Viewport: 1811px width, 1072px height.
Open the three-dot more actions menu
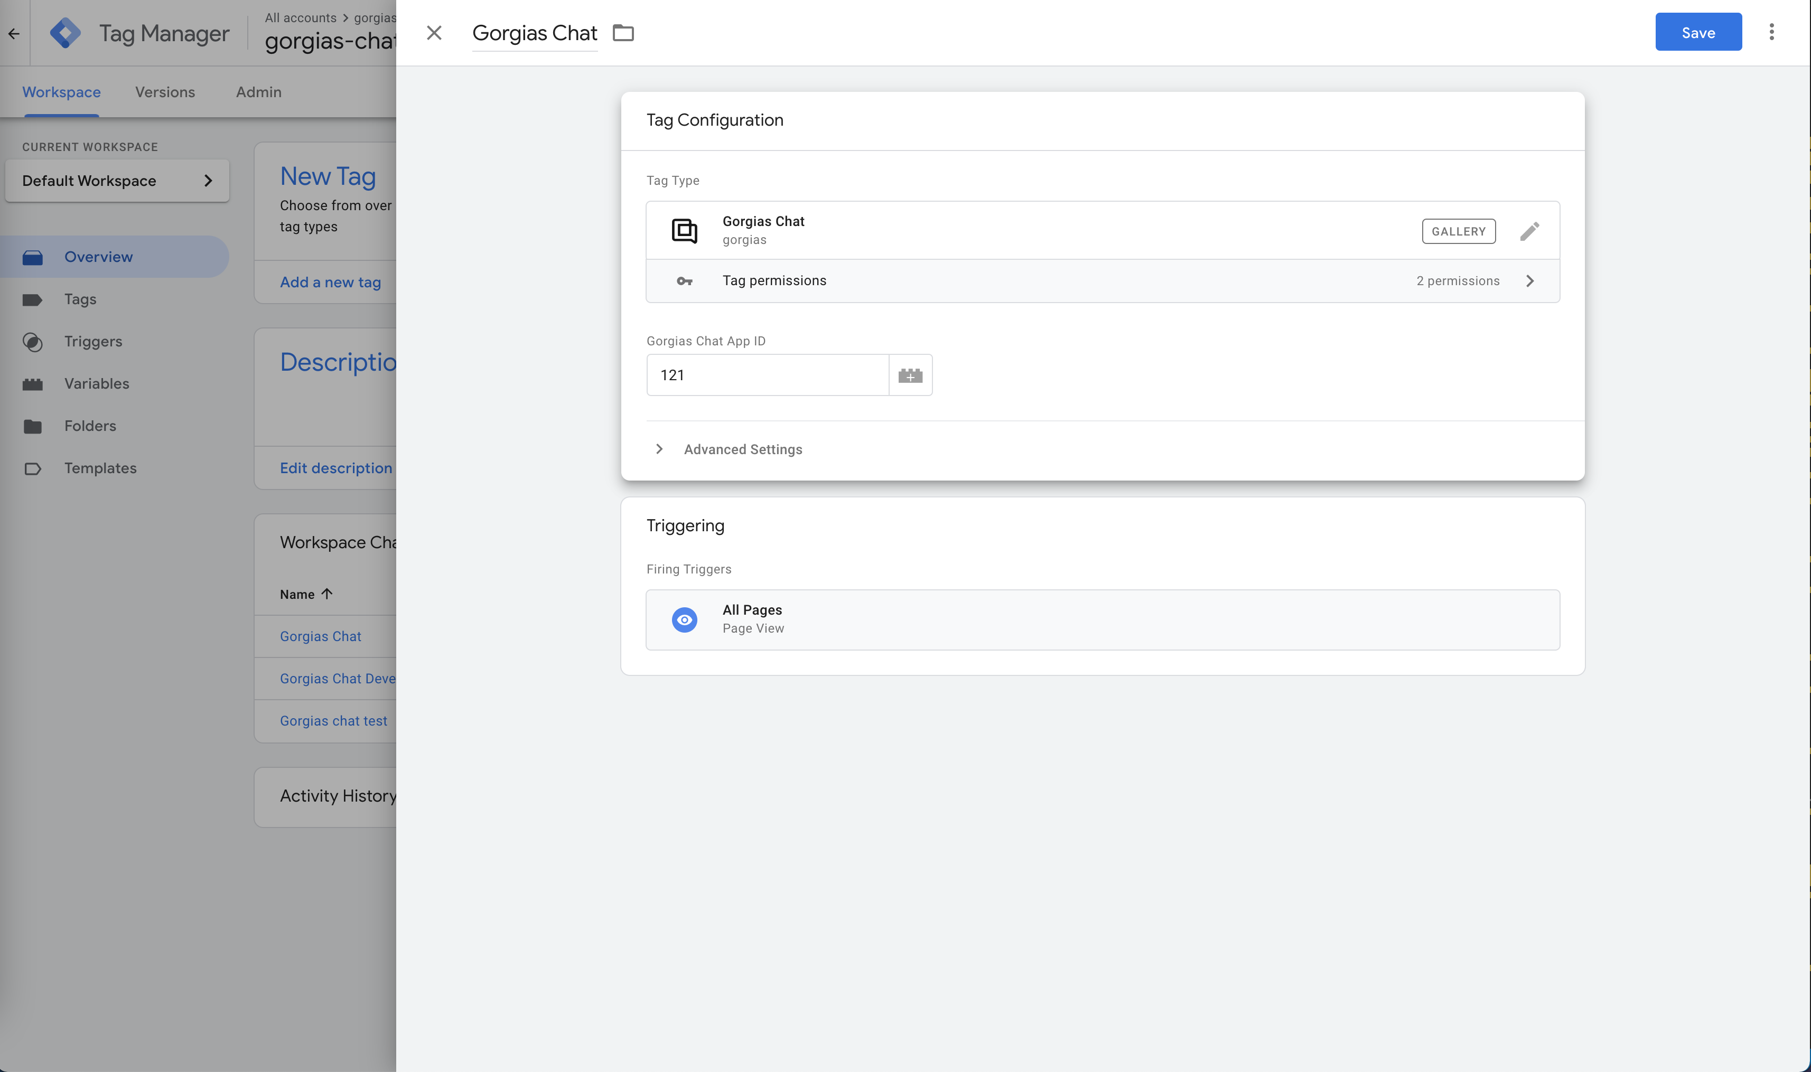[x=1771, y=32]
